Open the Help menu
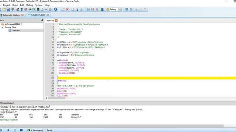236x132 pixels. pyautogui.click(x=47, y=5)
